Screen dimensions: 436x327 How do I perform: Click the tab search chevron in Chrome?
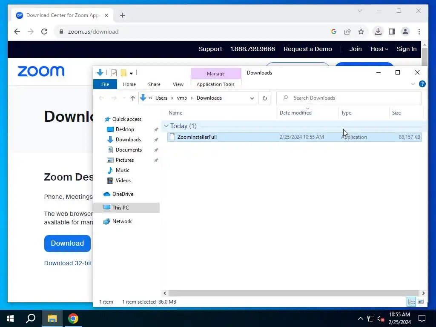[359, 11]
